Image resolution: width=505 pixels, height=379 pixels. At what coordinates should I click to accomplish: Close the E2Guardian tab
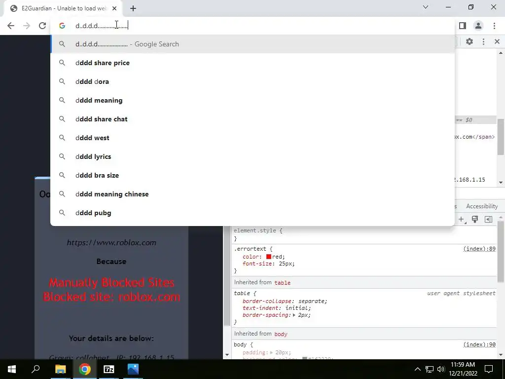tap(114, 8)
